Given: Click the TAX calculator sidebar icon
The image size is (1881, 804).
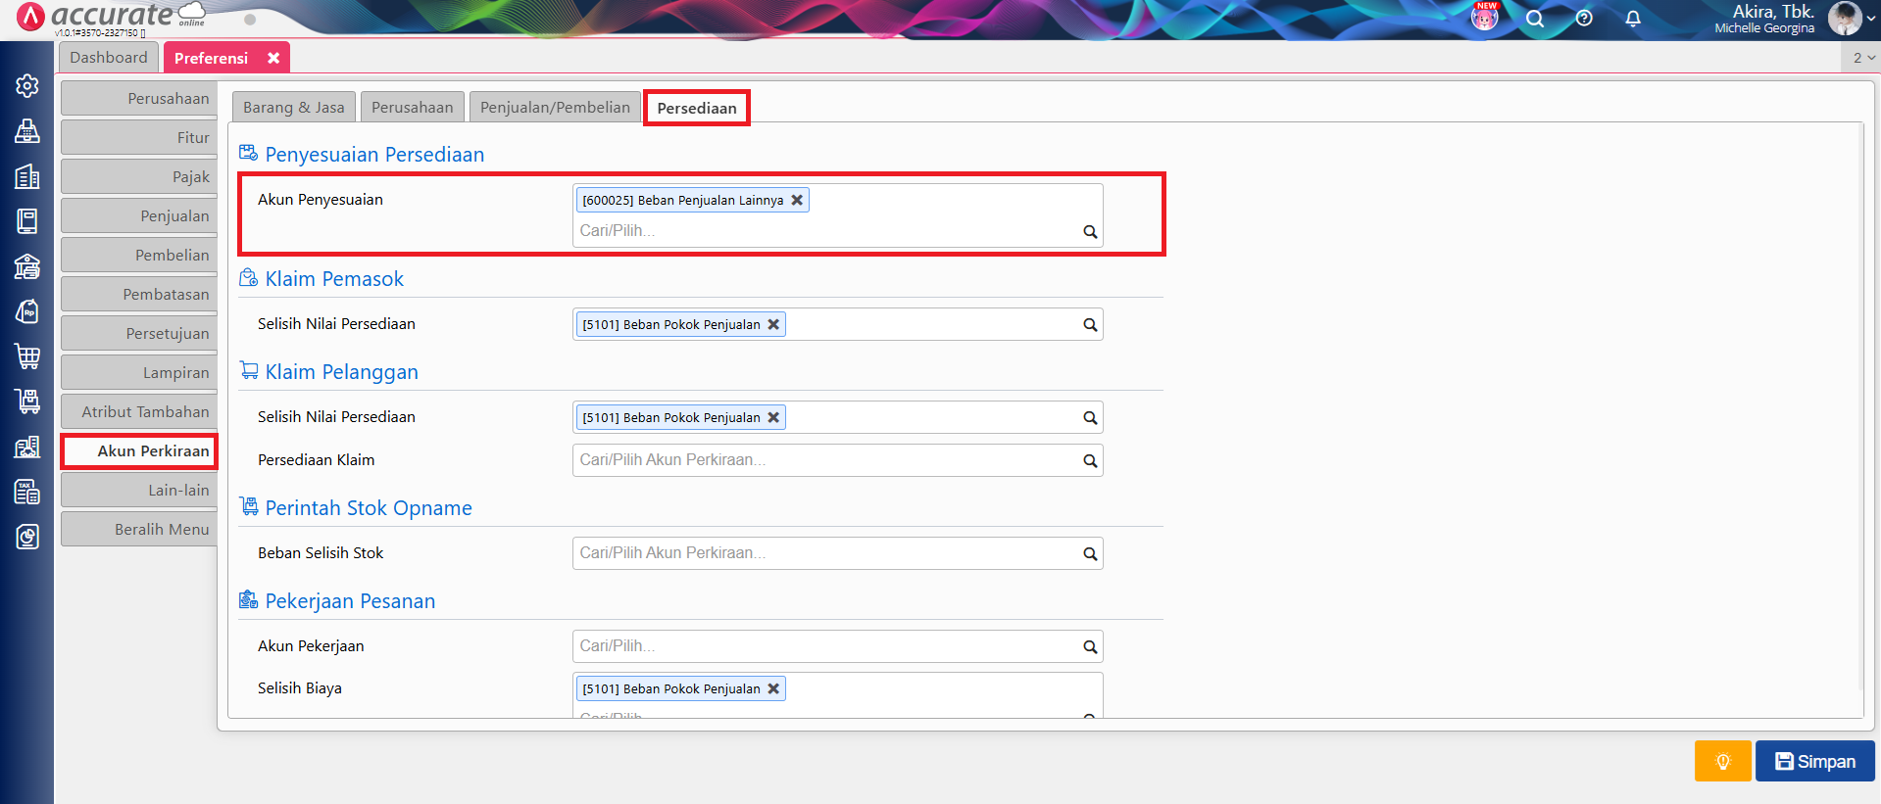Looking at the screenshot, I should [x=27, y=492].
